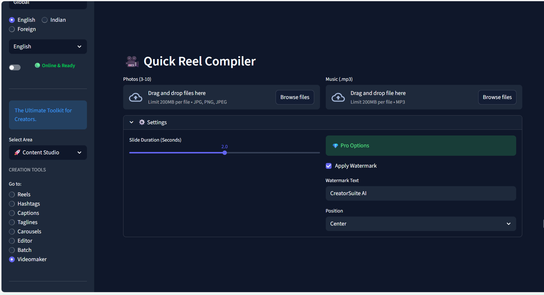Image resolution: width=544 pixels, height=295 pixels.
Task: Click the rocket icon in Content Studio
Action: 17,153
